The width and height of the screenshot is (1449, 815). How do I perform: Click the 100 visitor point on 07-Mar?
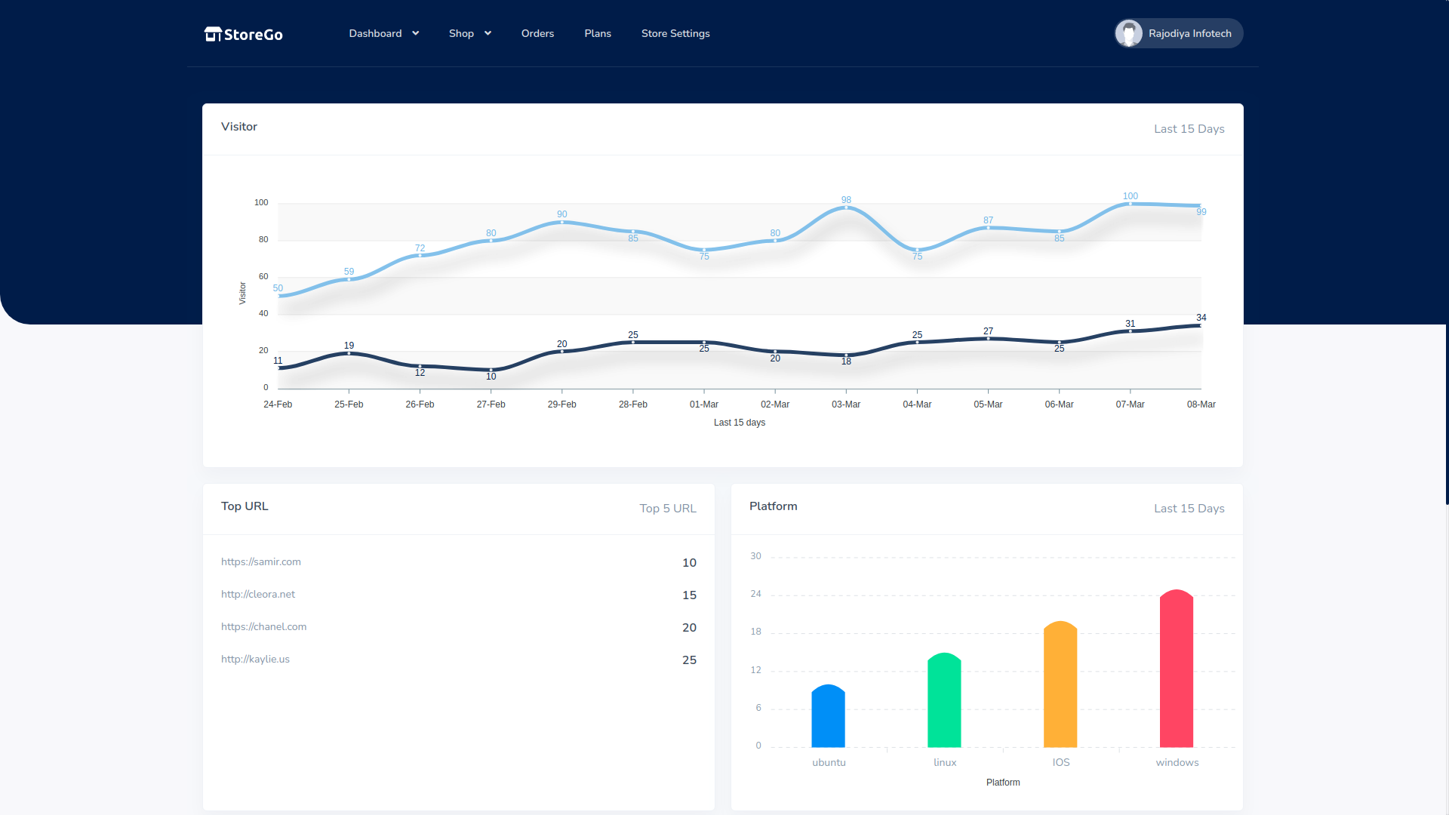(x=1130, y=203)
